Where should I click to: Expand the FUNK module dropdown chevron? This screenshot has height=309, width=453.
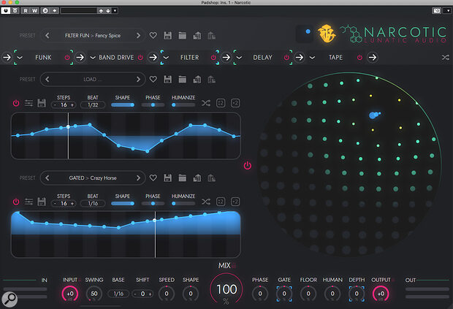click(x=20, y=58)
